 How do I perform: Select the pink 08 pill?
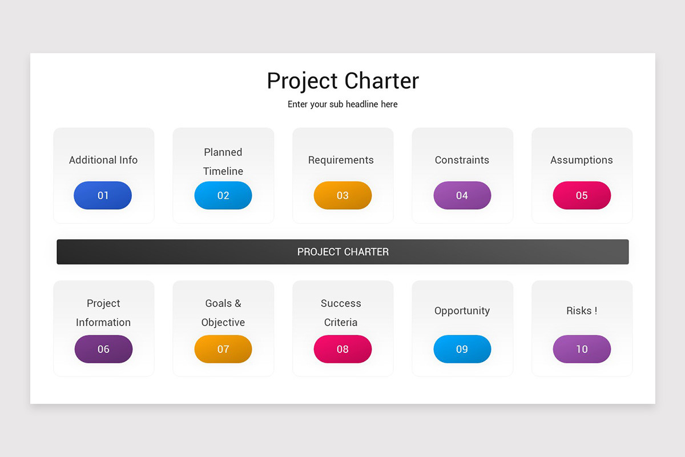pos(342,349)
